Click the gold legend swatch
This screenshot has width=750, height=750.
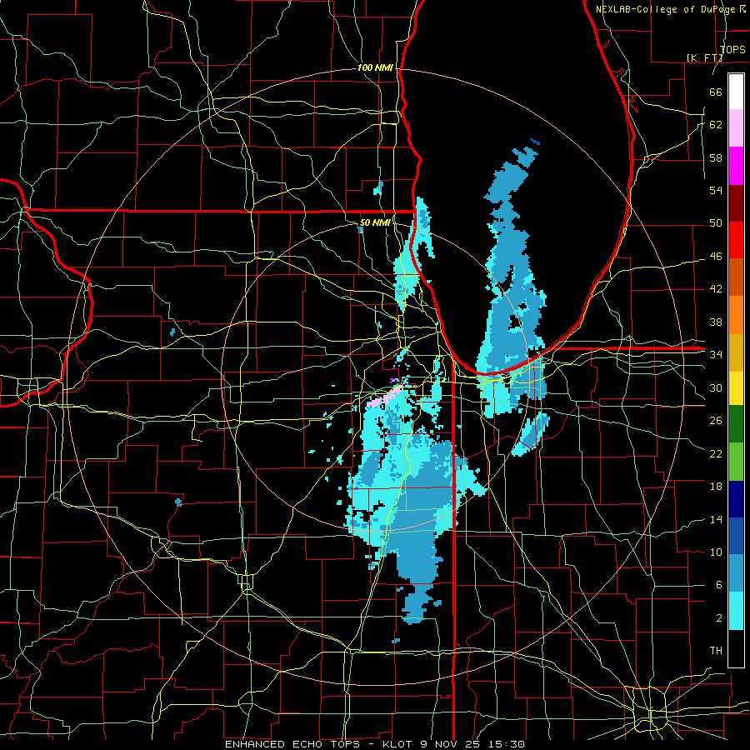pos(736,352)
